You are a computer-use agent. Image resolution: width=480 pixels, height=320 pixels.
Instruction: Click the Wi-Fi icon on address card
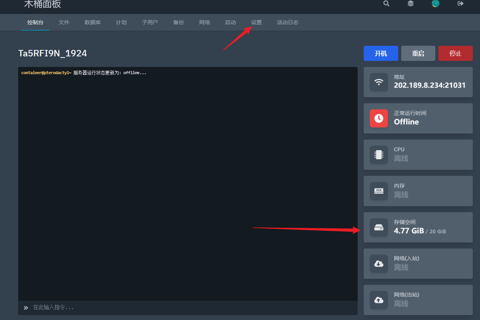tap(379, 82)
